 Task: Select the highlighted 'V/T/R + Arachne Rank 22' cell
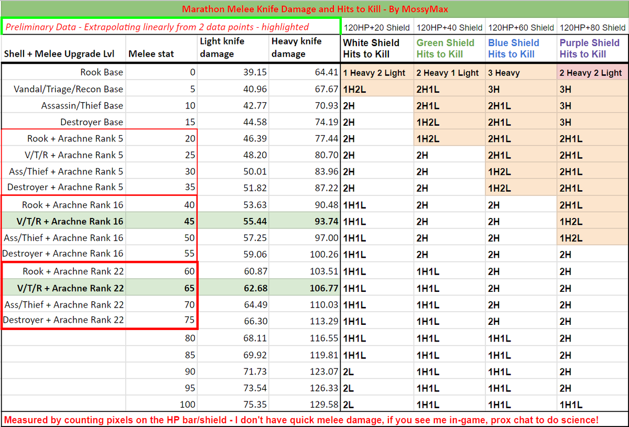[x=63, y=288]
